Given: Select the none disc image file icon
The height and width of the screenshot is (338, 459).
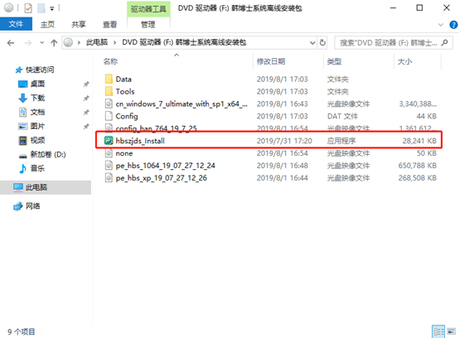Looking at the screenshot, I should pyautogui.click(x=109, y=153).
